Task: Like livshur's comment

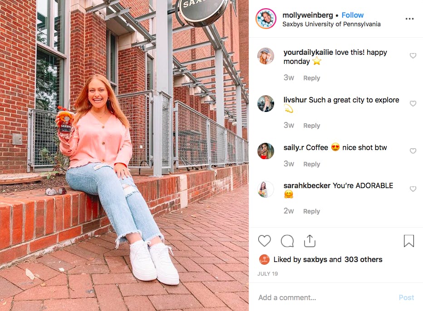Action: [x=413, y=103]
